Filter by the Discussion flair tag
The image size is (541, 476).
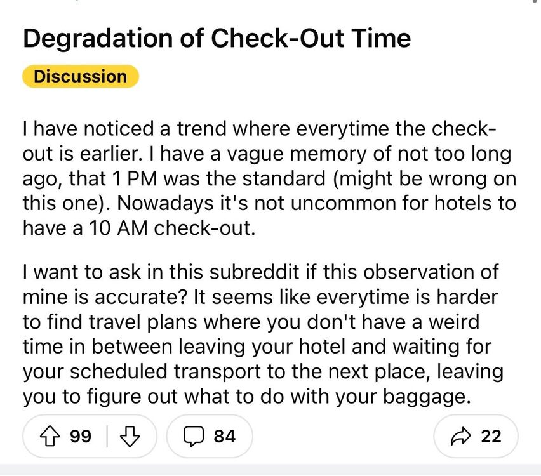(80, 77)
